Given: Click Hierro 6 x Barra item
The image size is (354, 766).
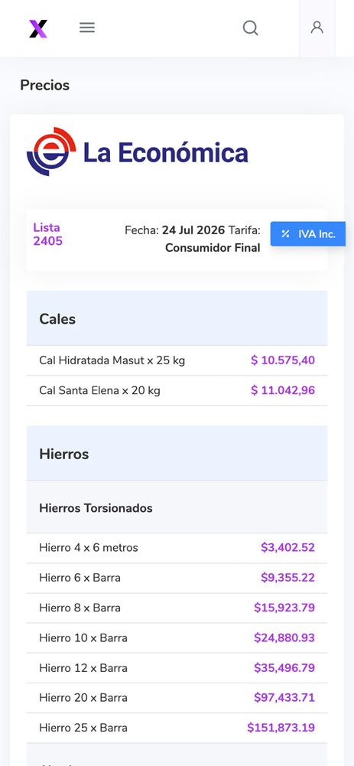Looking at the screenshot, I should (x=80, y=578).
